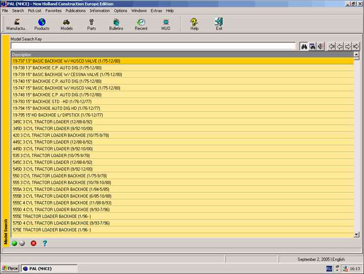Screen dimensions: 364x274
Task: Go to previous with left arrow
Action: [x=340, y=47]
